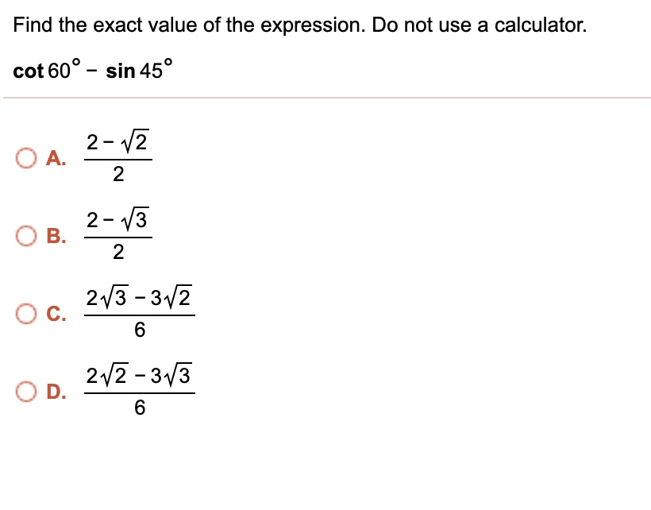
Task: Click the bold 'cot' in the expression
Action: point(29,71)
